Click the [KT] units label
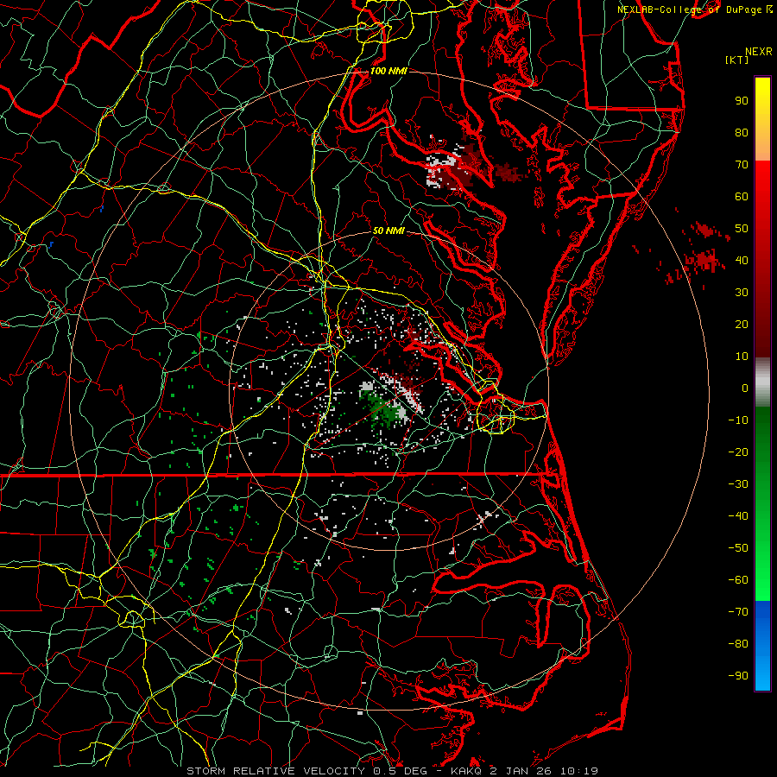This screenshot has height=777, width=777. click(736, 60)
